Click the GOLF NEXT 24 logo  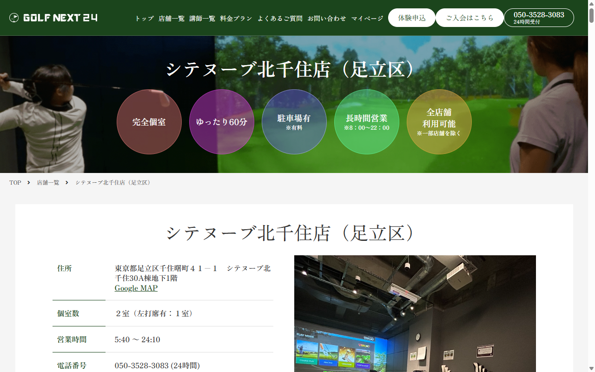tap(53, 18)
